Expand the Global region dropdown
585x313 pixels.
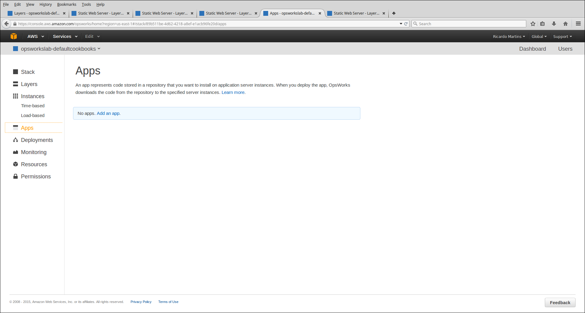(x=539, y=36)
